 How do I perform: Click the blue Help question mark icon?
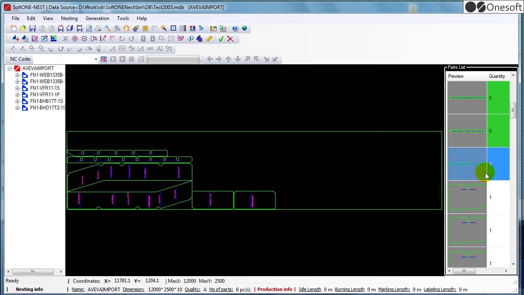235,28
